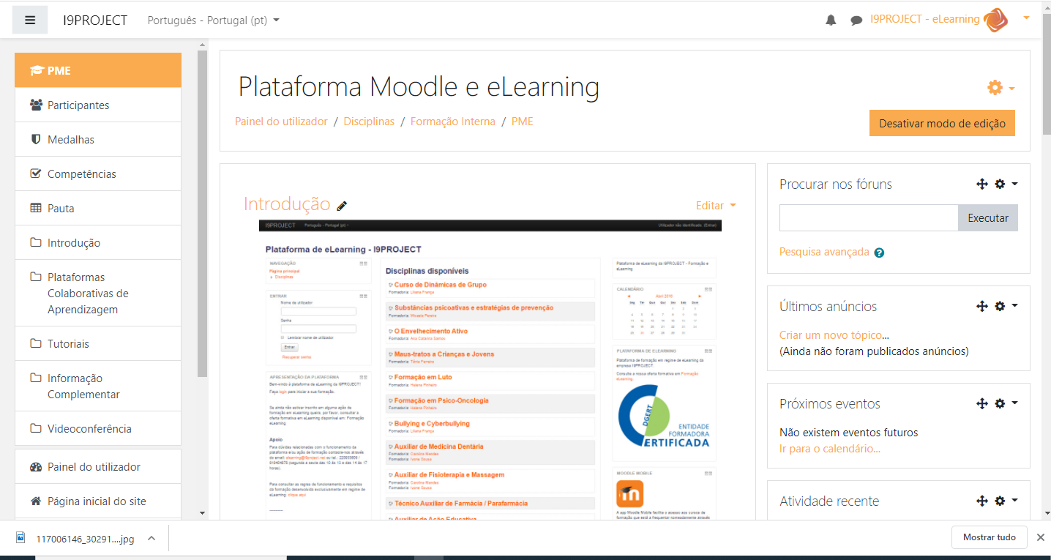Open the Disciplinas breadcrumb link
The width and height of the screenshot is (1051, 560).
(369, 122)
